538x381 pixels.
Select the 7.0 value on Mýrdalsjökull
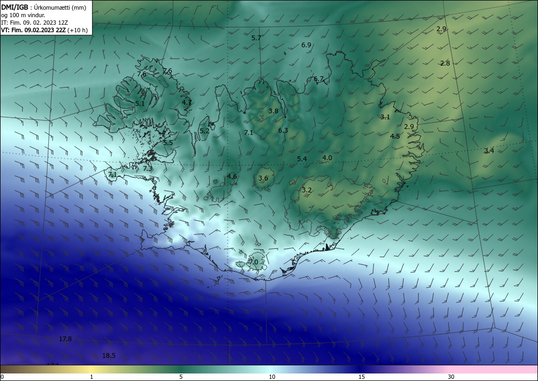click(253, 262)
